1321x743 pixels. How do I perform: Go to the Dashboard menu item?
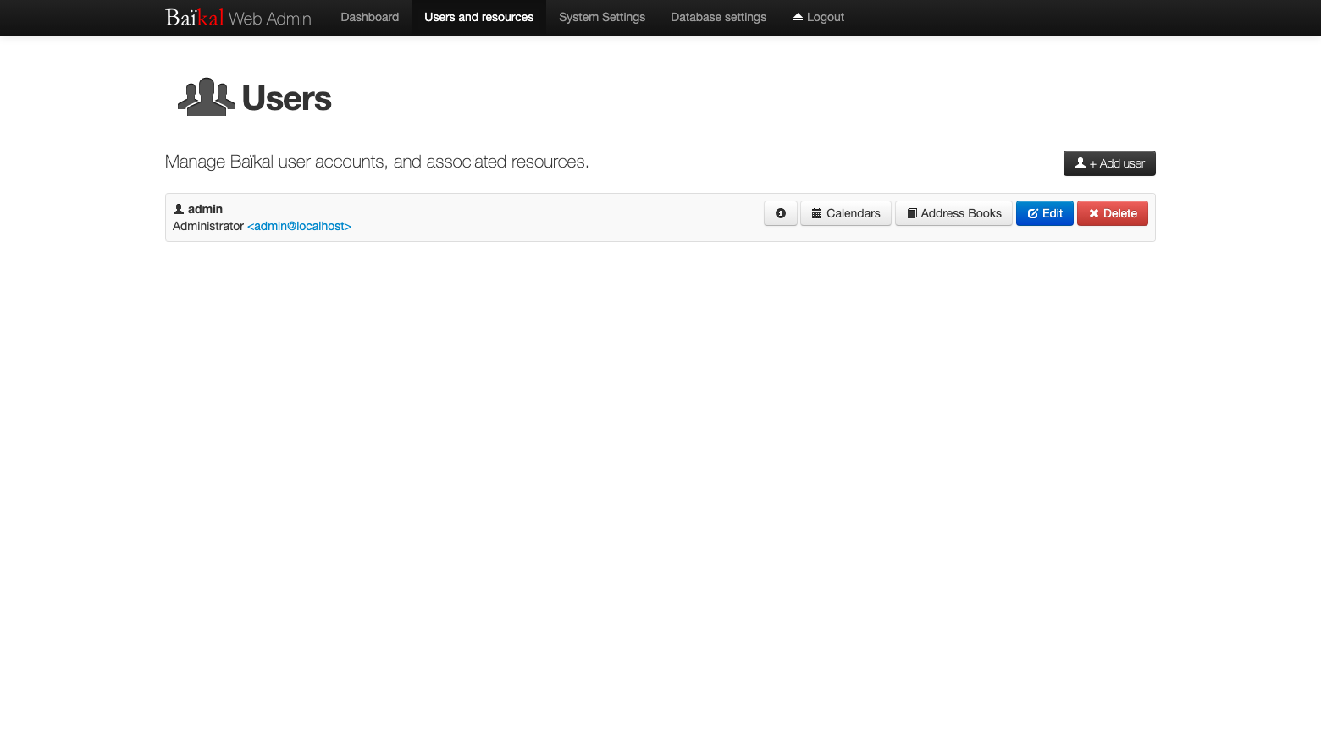coord(369,17)
